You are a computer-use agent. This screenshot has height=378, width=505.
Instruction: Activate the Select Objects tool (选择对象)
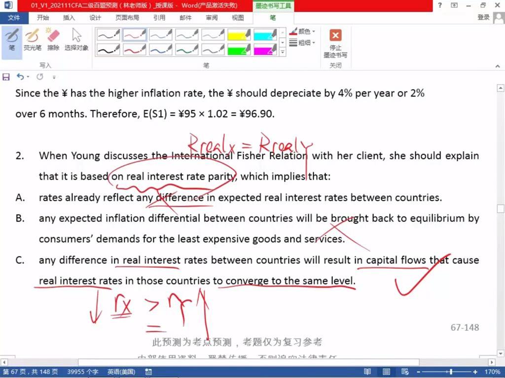click(76, 40)
